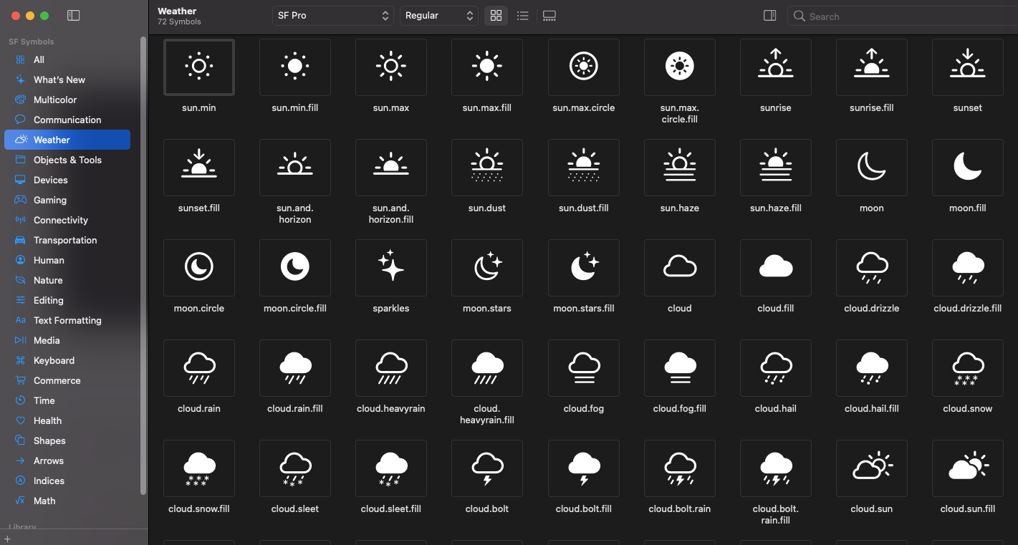Open the Media category
Image resolution: width=1018 pixels, height=545 pixels.
(67, 340)
